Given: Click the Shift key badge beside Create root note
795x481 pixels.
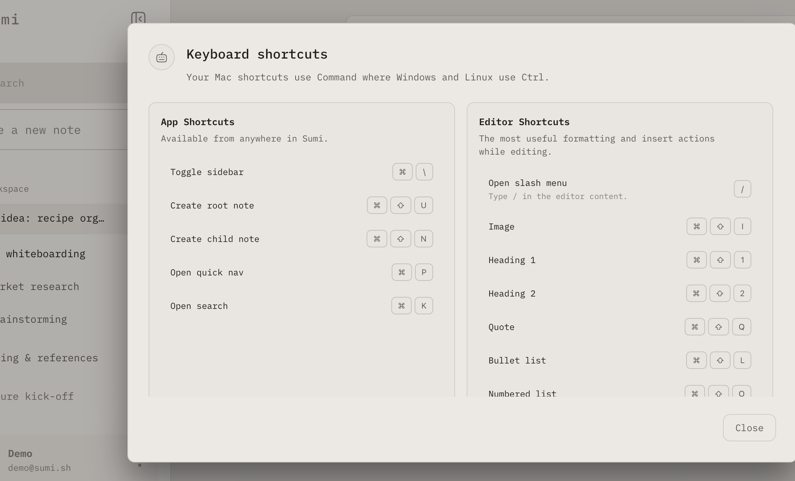Looking at the screenshot, I should point(400,205).
